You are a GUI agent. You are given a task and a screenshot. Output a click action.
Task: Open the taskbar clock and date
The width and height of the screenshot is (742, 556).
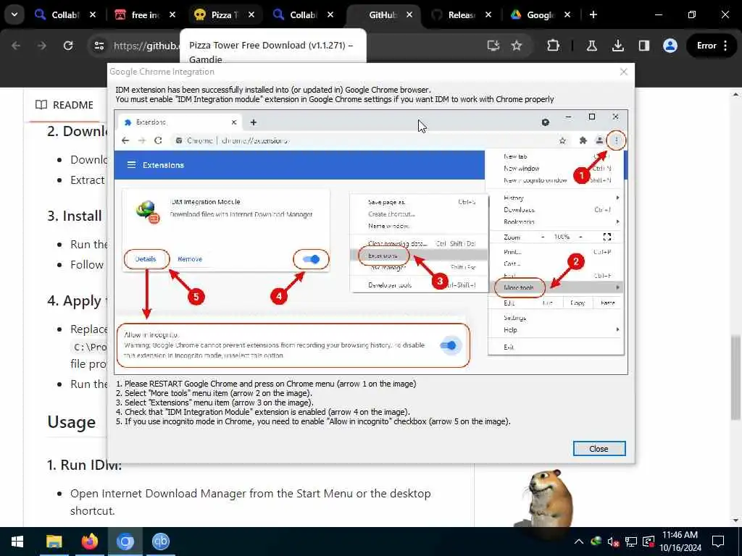click(680, 542)
